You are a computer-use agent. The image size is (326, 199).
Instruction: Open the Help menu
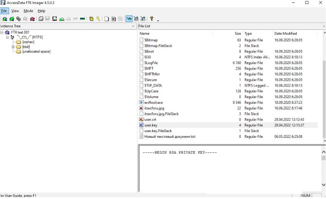coord(41,11)
